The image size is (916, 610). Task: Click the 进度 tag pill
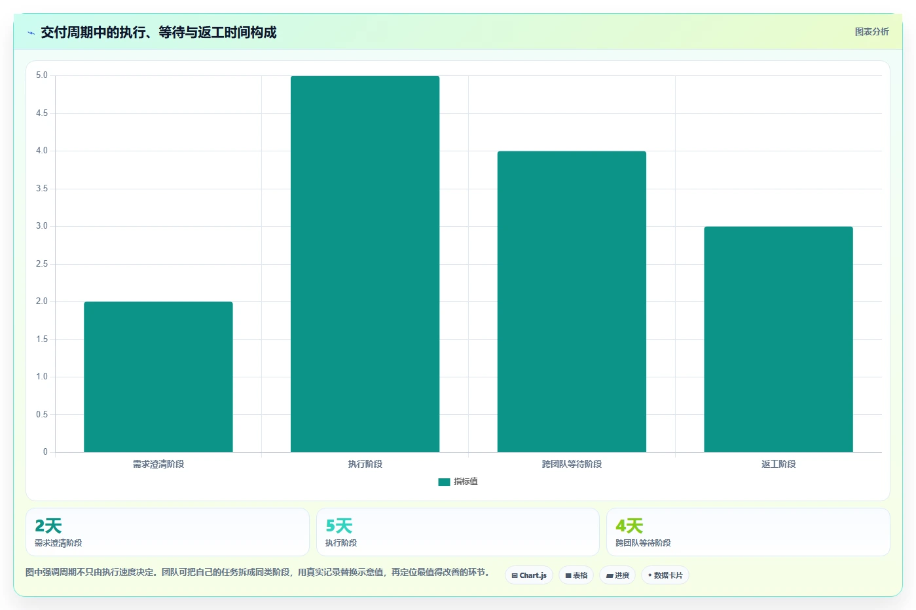617,575
